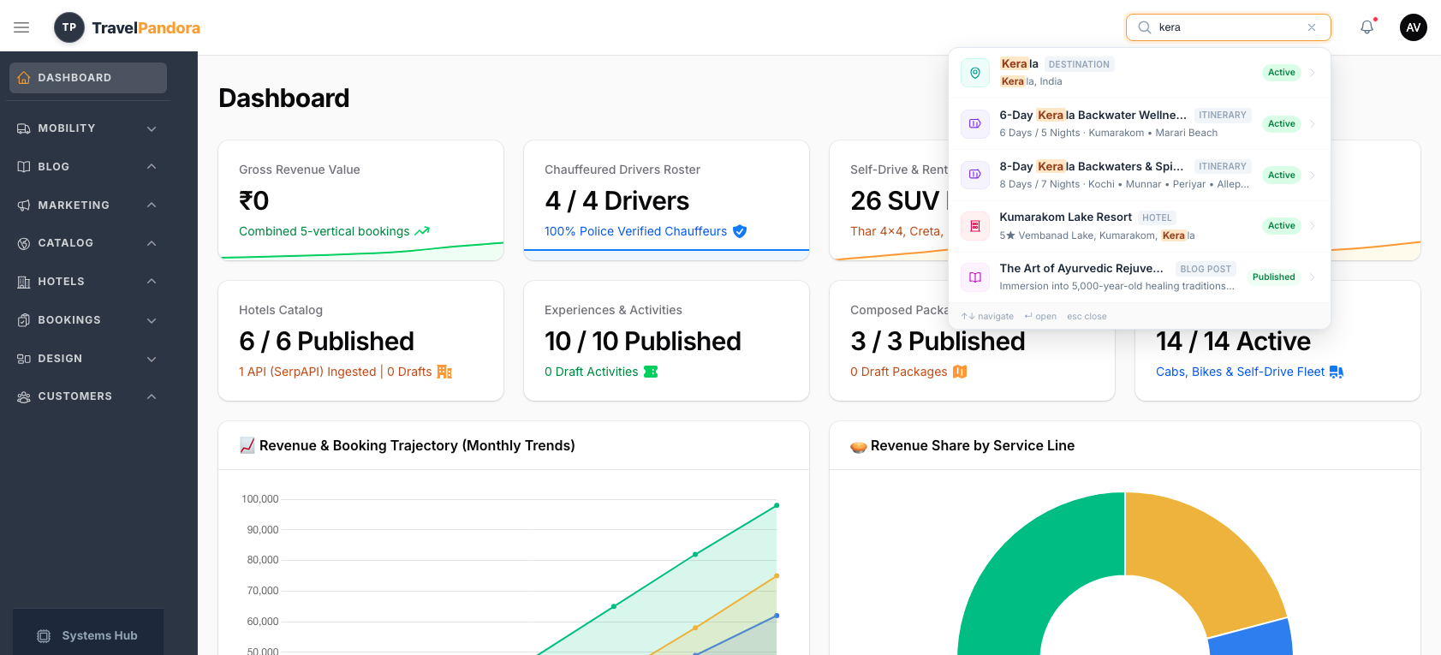Open the hamburger menu icon
Screen dimensions: 1441x655
point(21,27)
